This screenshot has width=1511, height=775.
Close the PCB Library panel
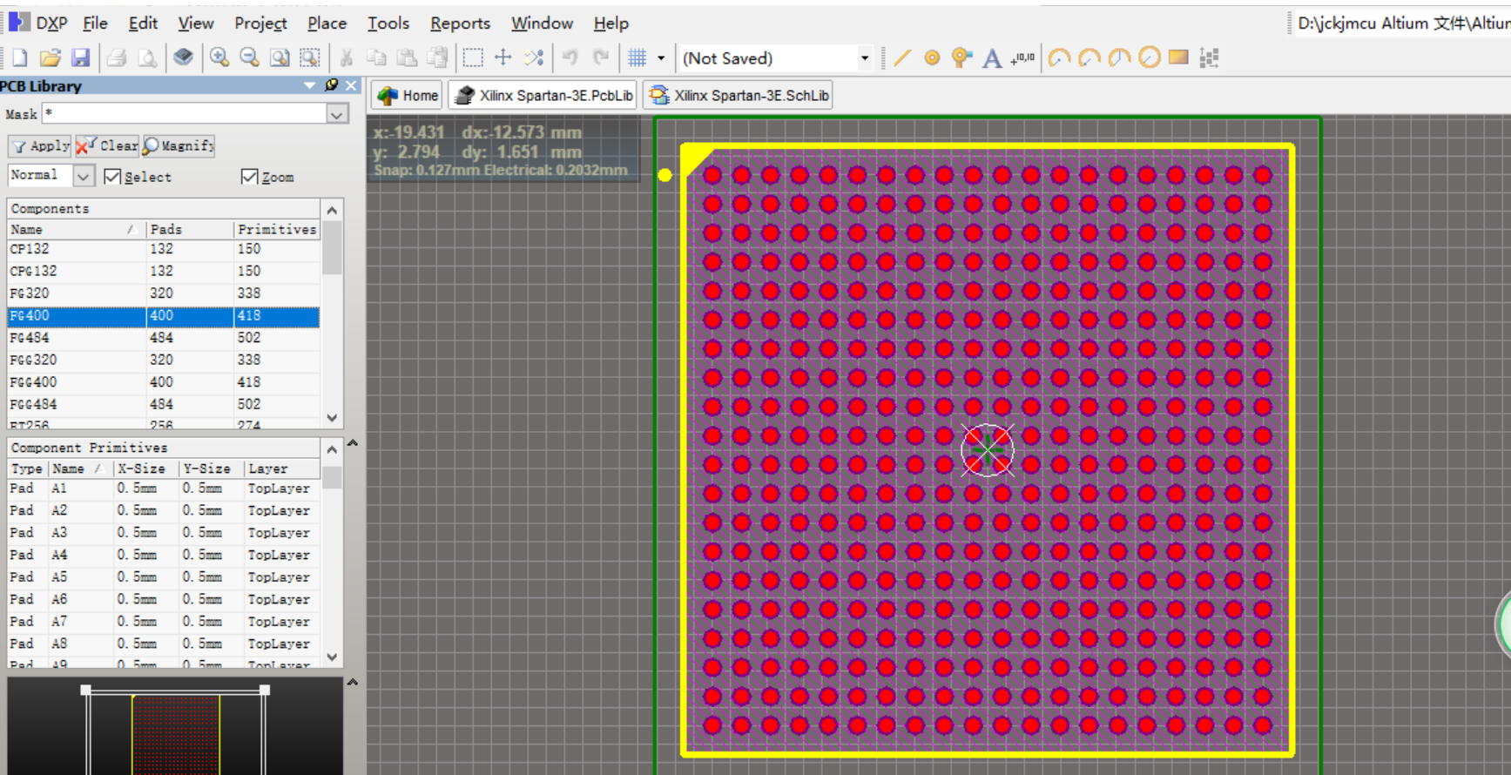tap(351, 85)
